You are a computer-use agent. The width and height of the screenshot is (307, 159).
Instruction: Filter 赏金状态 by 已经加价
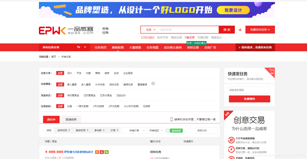coord(121,95)
